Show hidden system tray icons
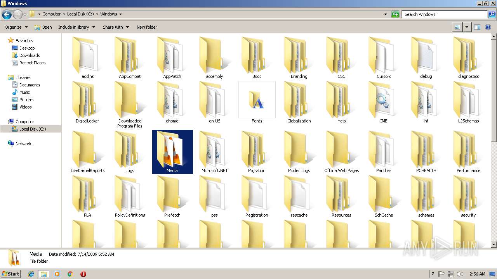The image size is (497, 279). (433, 274)
